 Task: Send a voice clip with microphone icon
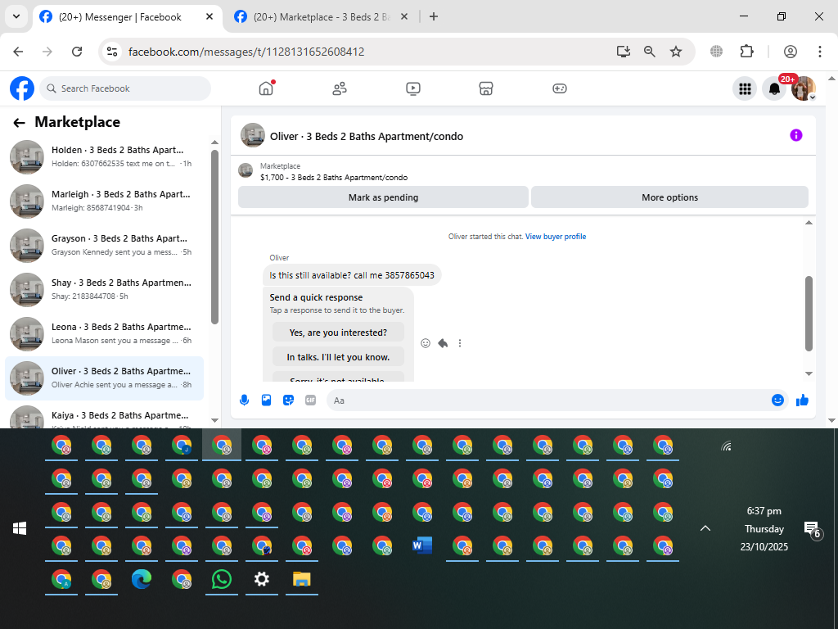click(244, 400)
